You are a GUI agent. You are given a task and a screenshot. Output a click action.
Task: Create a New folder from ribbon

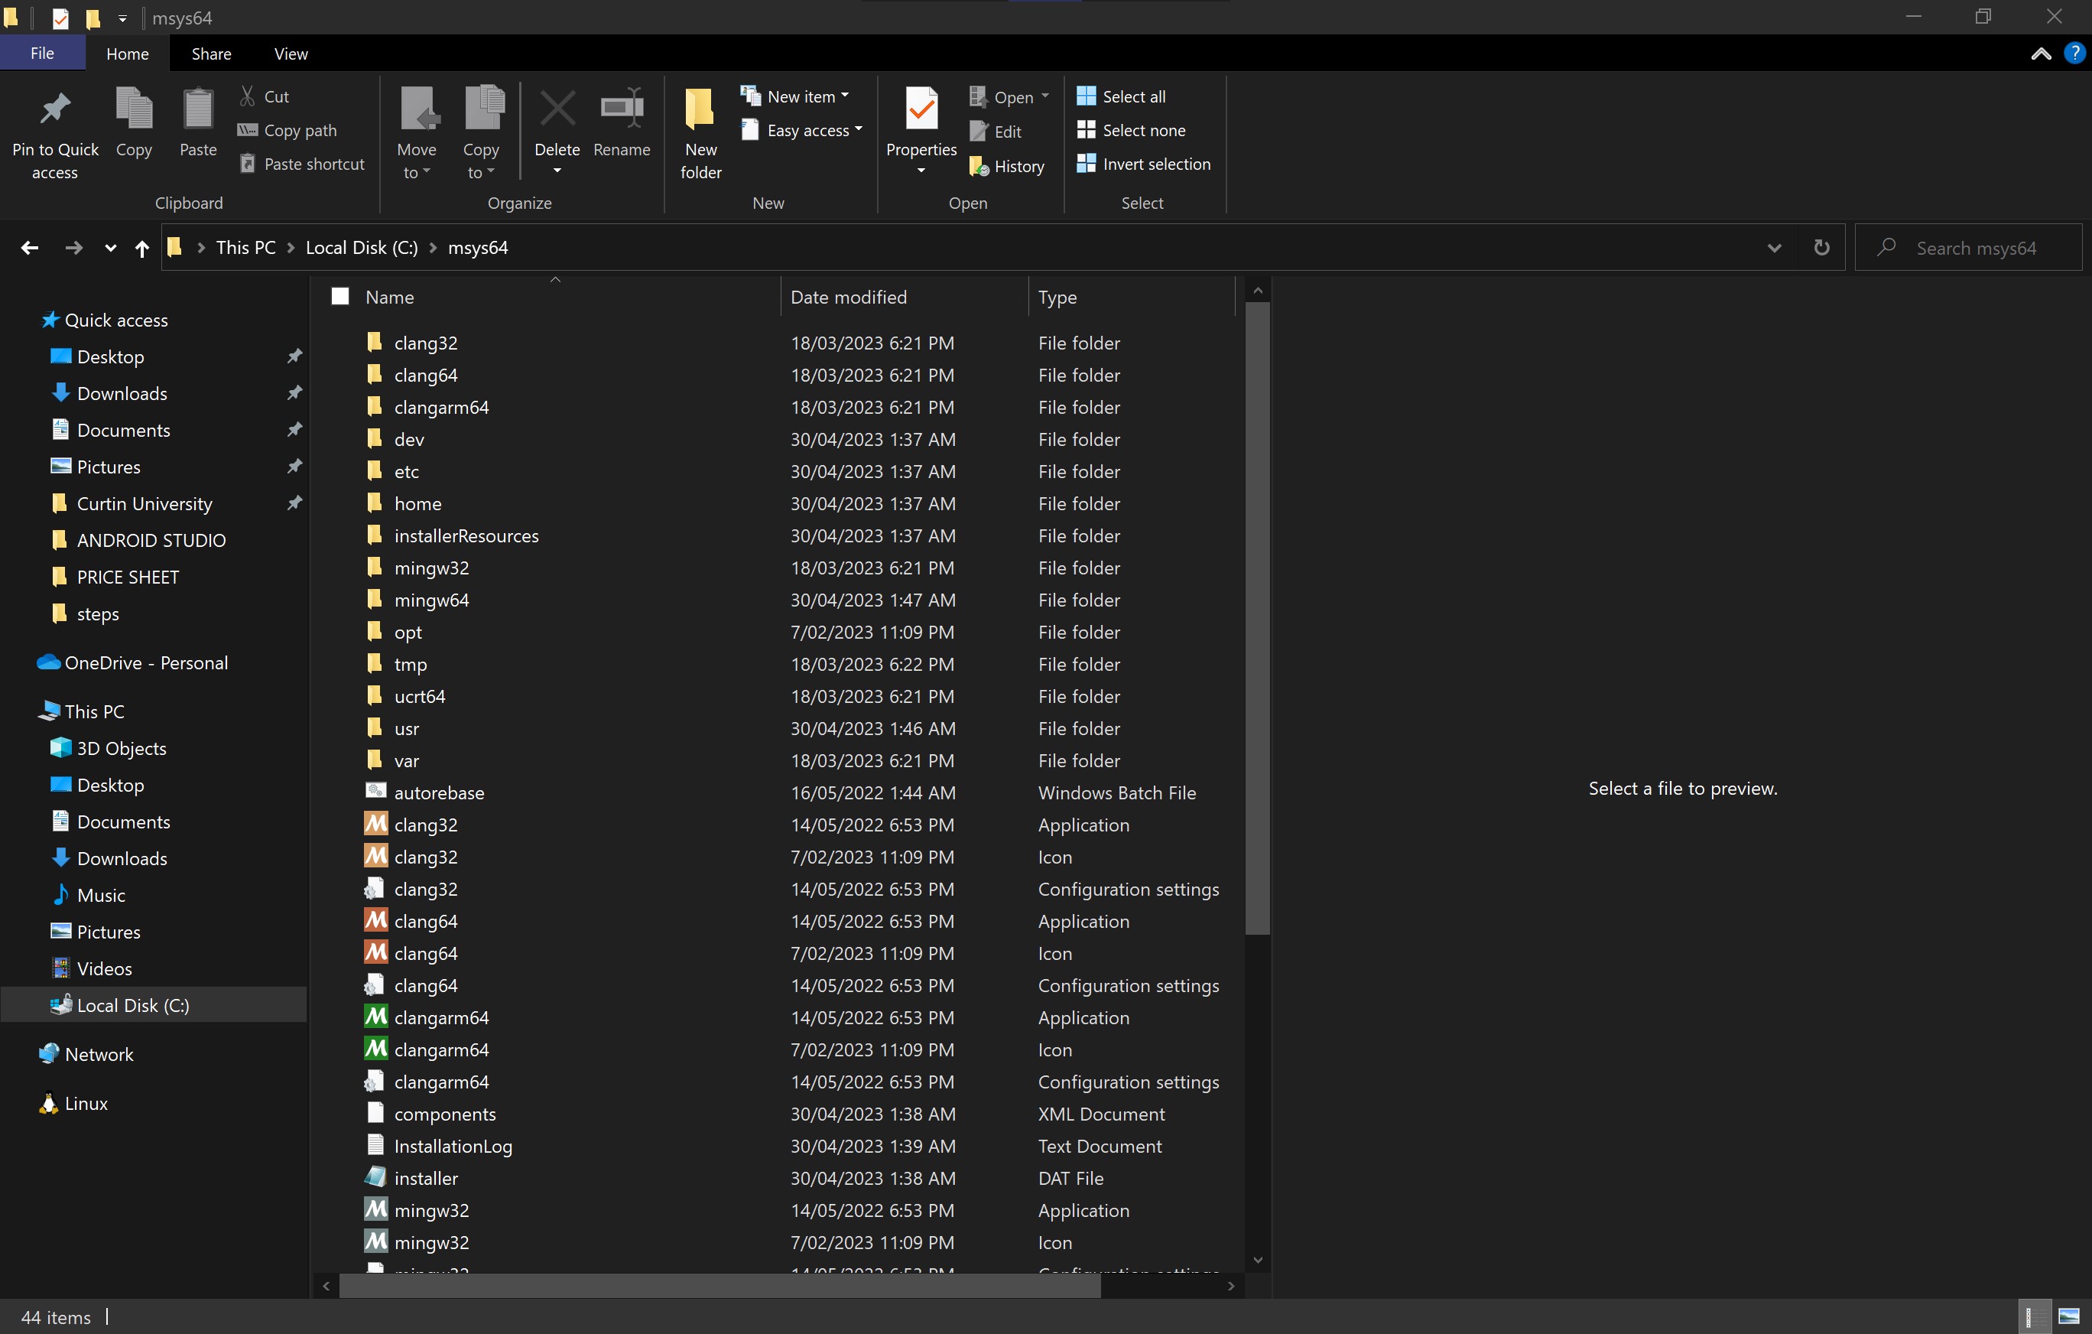(x=700, y=132)
